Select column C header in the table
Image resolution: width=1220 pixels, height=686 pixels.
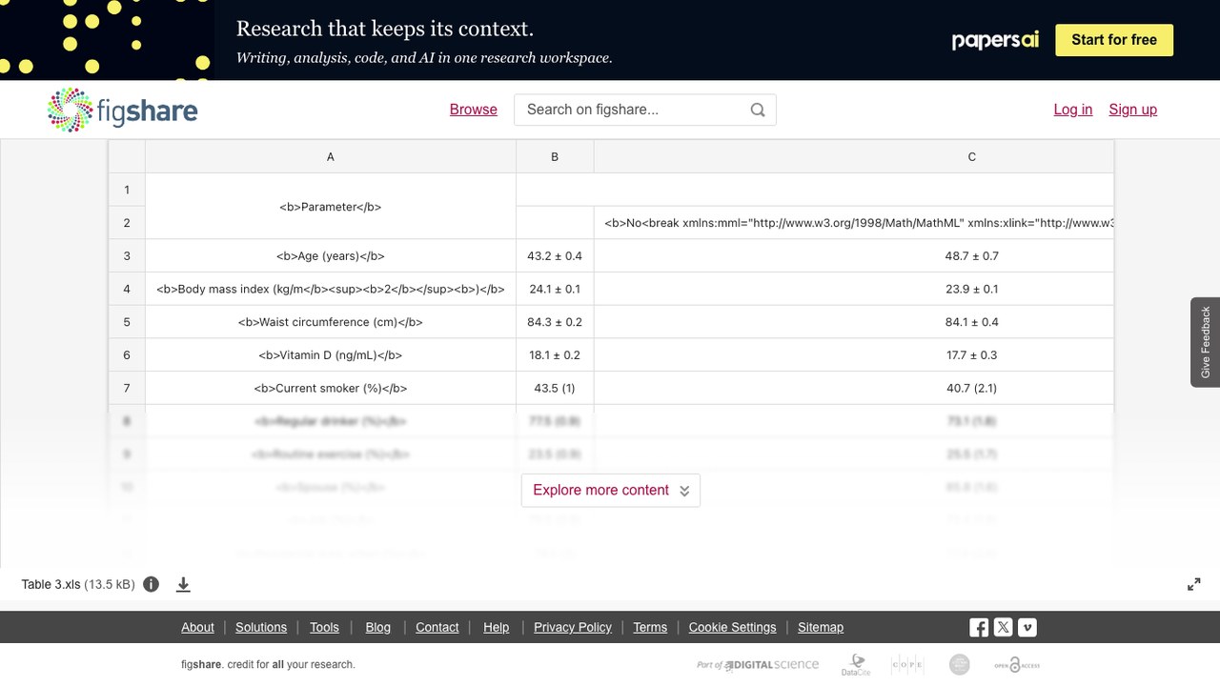[854, 157]
